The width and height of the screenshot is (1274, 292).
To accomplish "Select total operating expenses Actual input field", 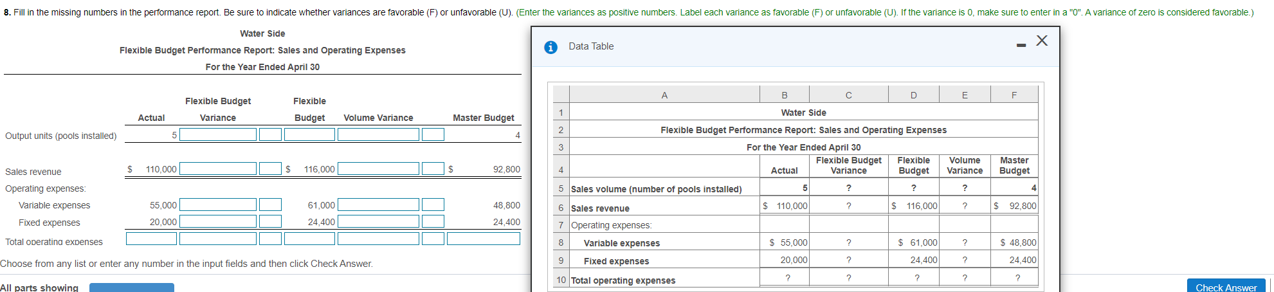I will click(x=151, y=239).
